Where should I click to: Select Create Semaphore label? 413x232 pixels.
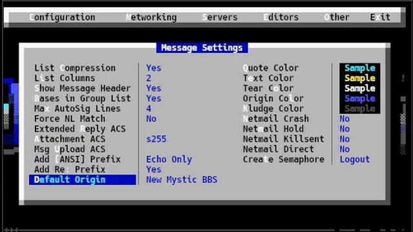click(283, 159)
